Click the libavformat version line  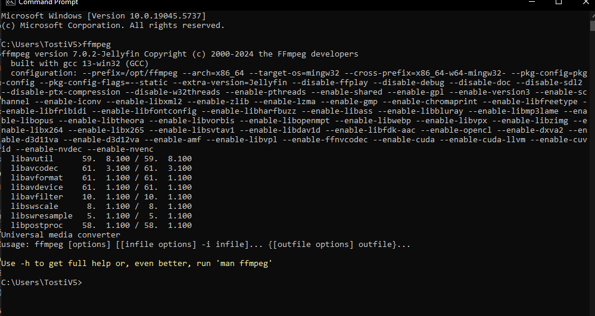[101, 178]
